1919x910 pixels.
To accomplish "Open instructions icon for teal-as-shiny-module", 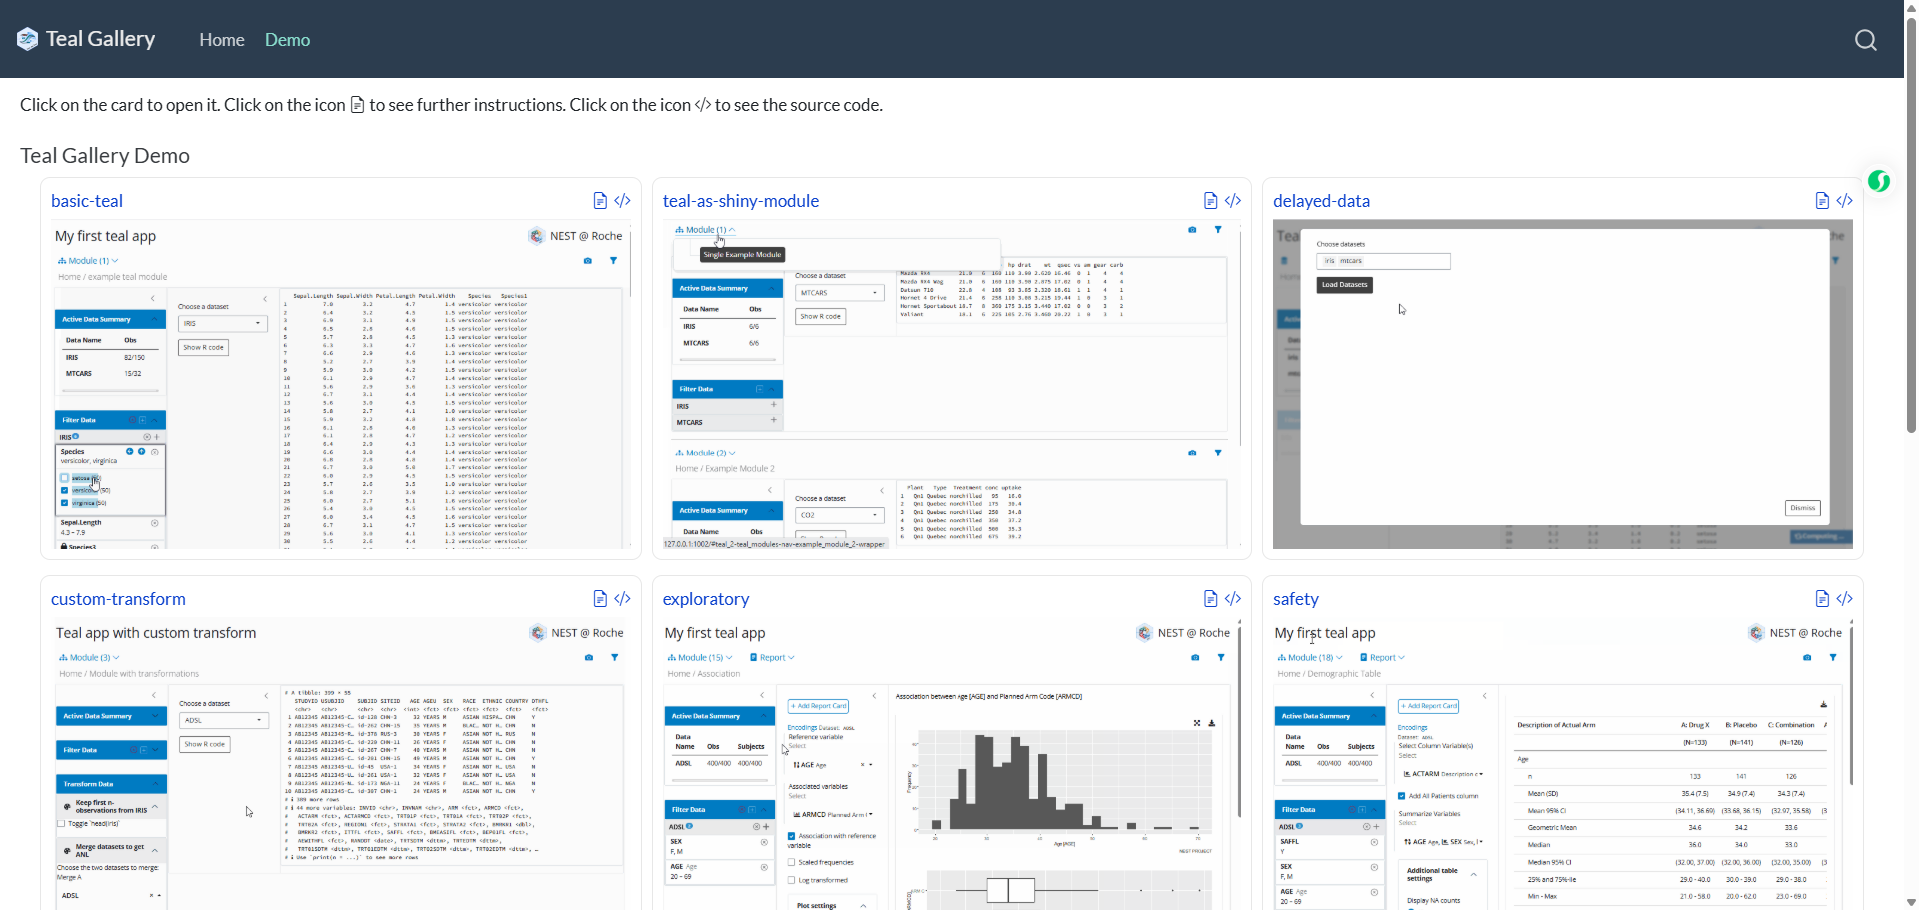I will tap(1210, 201).
